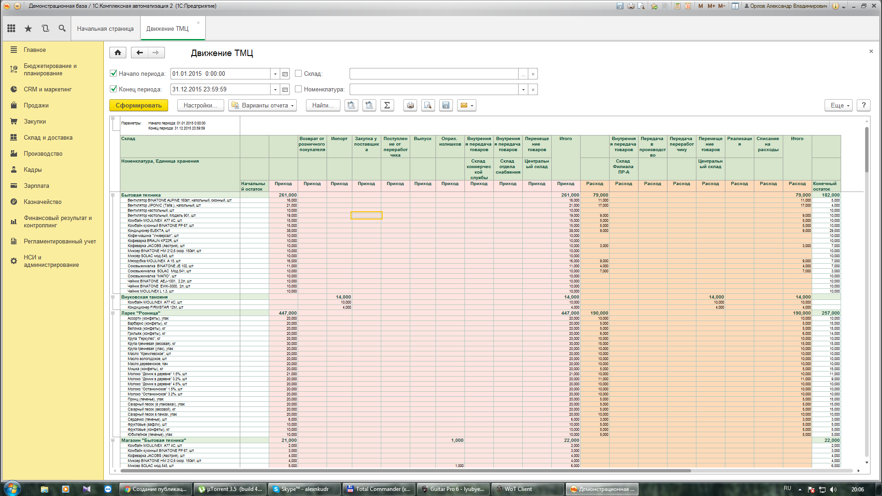The width and height of the screenshot is (882, 496).
Task: Enable the Склад filter checkbox
Action: [x=298, y=73]
